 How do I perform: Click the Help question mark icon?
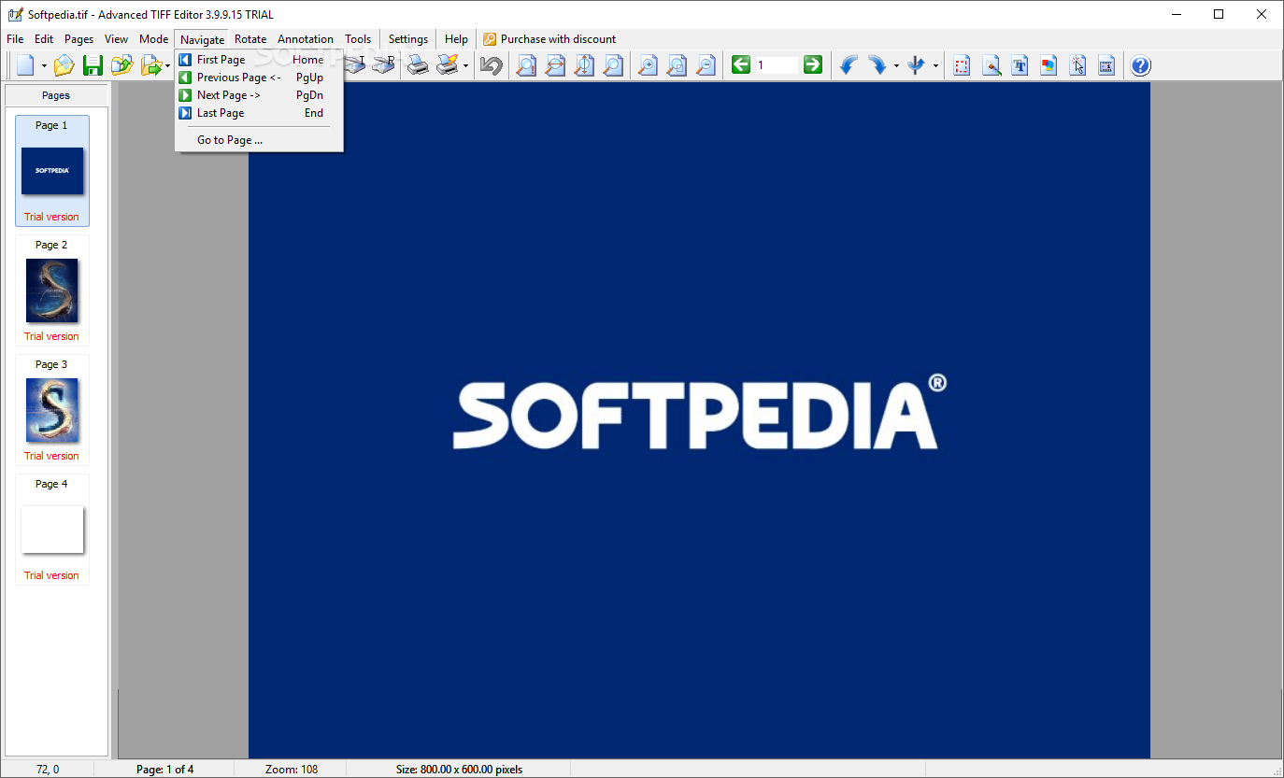point(1141,65)
